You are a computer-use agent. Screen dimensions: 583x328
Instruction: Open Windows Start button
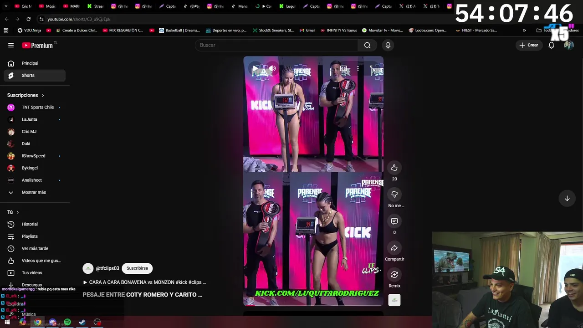[x=7, y=322]
